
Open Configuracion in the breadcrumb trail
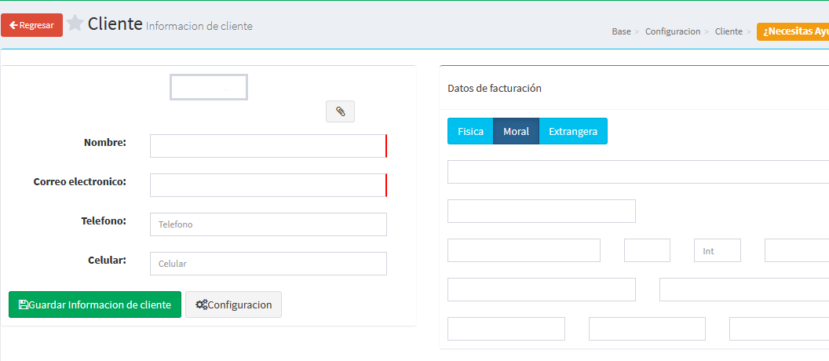pos(672,31)
